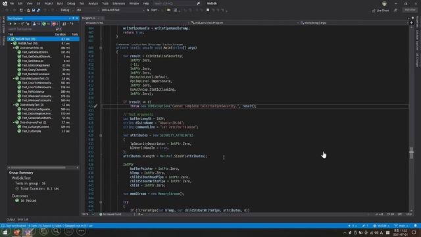The image size is (421, 237).
Task: Click the Windows Start button
Action: pyautogui.click(x=5, y=232)
